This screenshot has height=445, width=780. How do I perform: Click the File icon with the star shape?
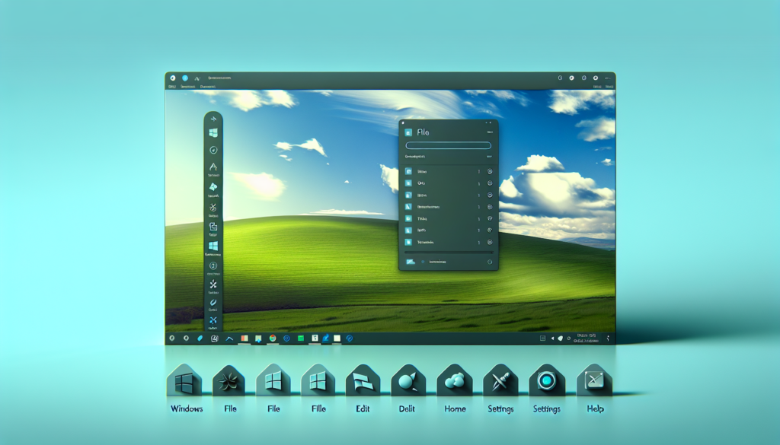click(228, 383)
